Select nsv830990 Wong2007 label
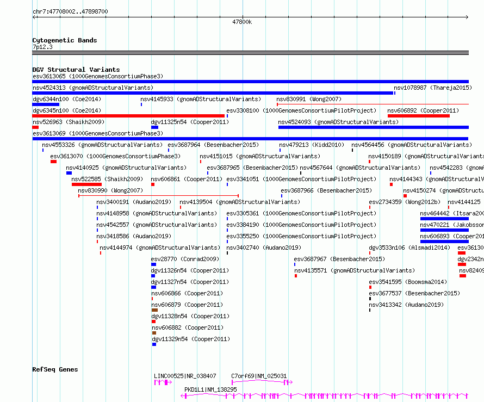The height and width of the screenshot is (402, 484). pyautogui.click(x=110, y=190)
